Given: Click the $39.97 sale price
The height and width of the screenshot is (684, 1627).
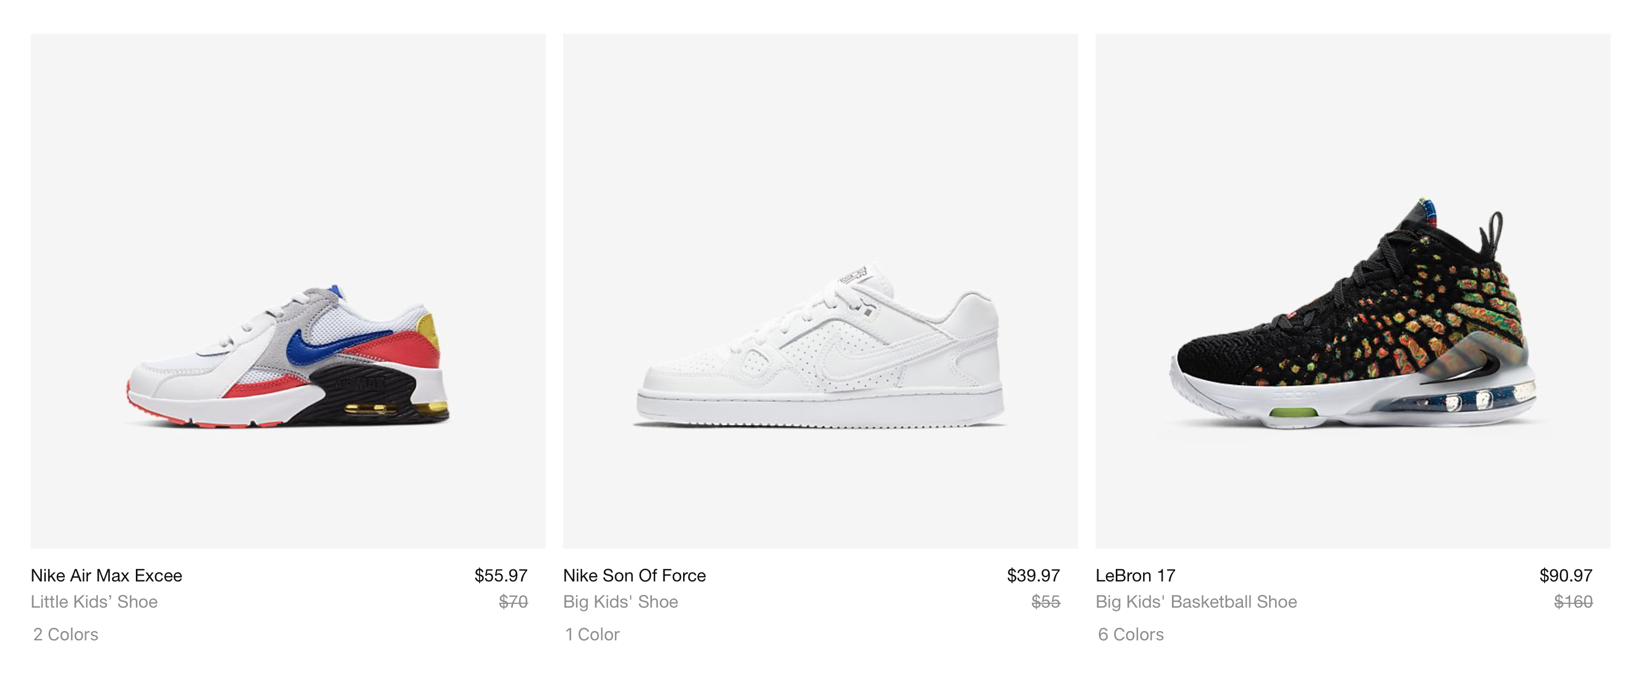Looking at the screenshot, I should pyautogui.click(x=1033, y=575).
